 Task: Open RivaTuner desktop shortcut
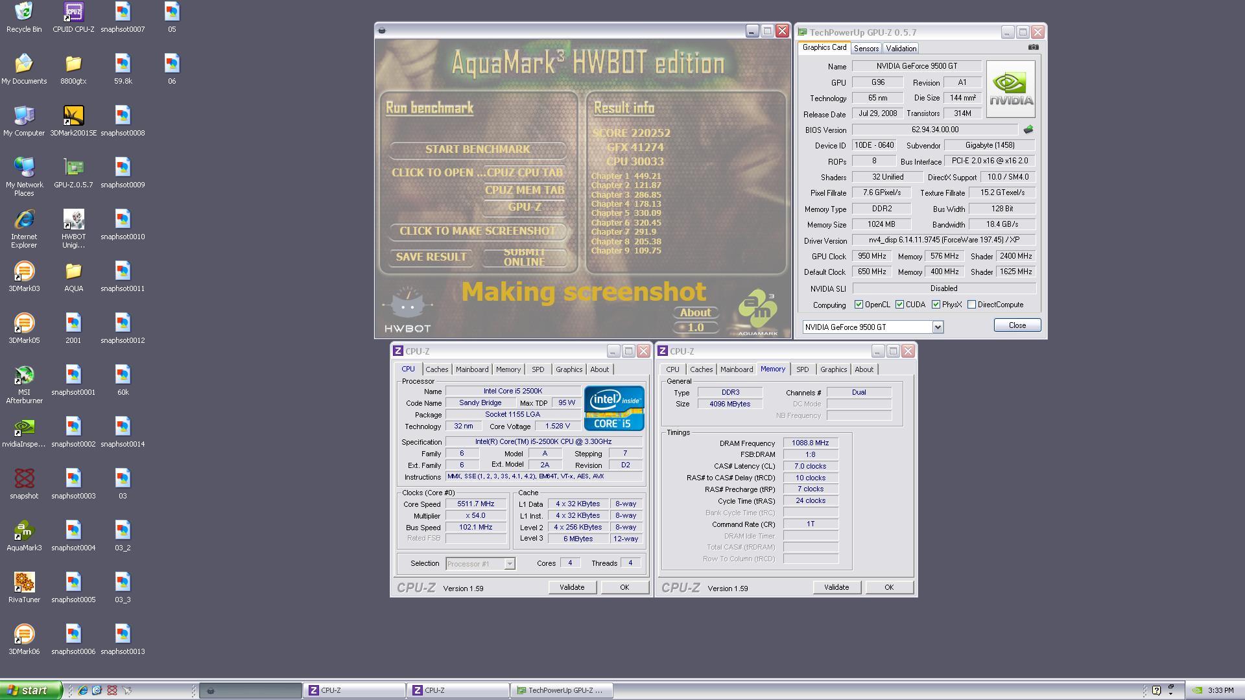[24, 588]
